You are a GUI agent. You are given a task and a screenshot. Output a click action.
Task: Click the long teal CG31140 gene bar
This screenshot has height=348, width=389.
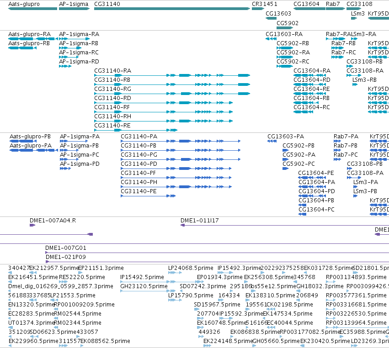(x=172, y=9)
